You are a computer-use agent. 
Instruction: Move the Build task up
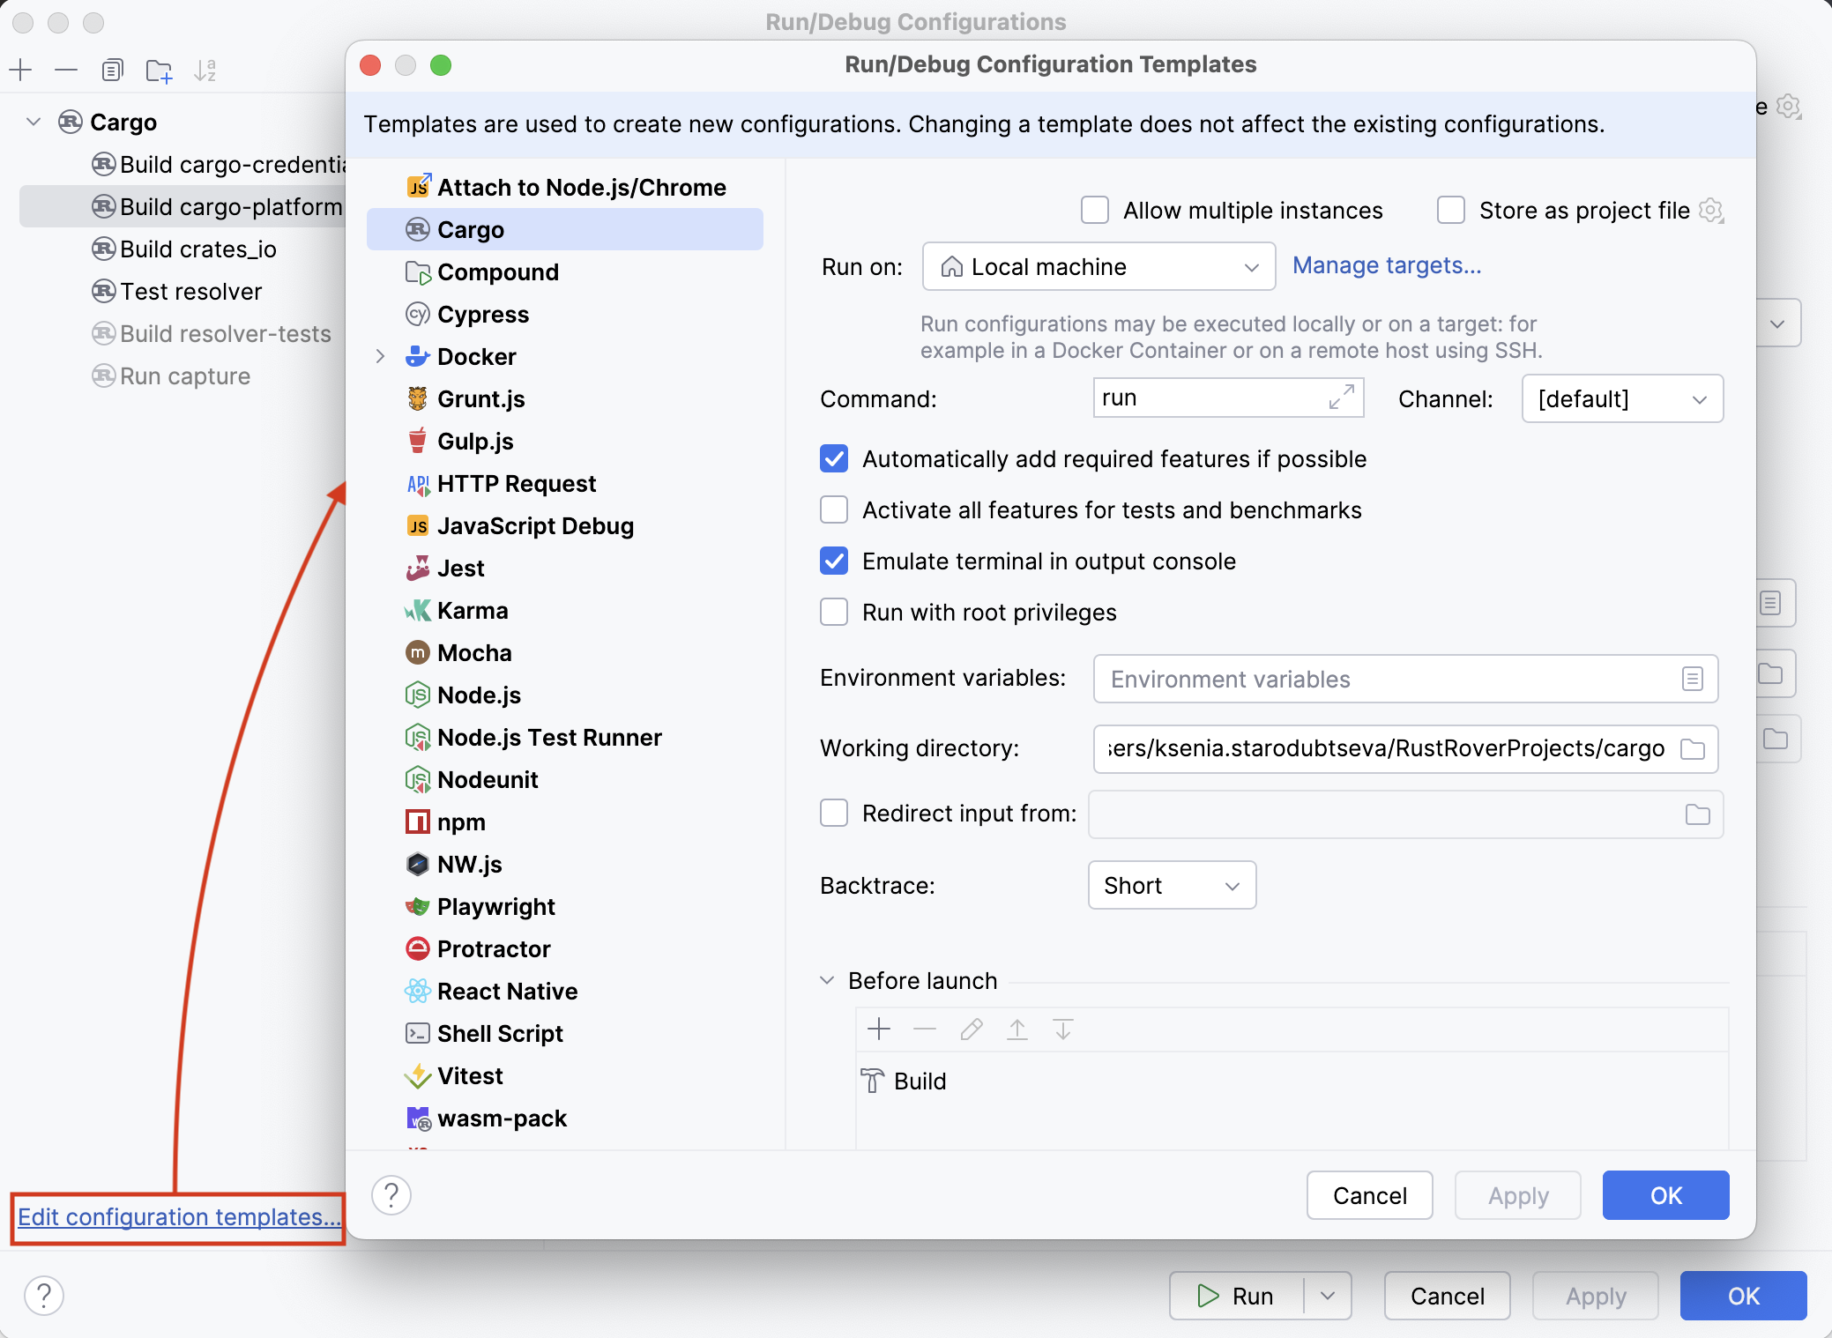1017,1029
